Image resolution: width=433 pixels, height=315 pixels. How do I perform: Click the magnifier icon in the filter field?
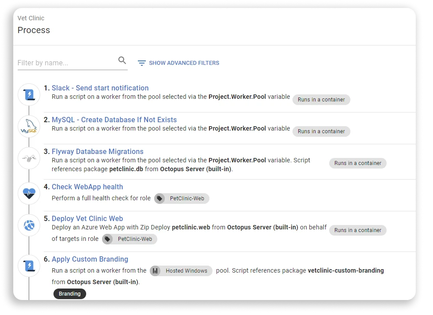point(122,60)
